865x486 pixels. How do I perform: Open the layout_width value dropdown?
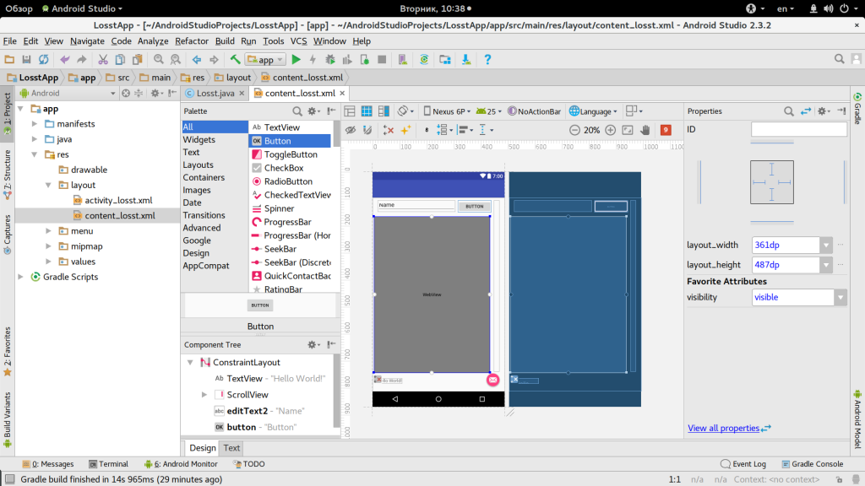(x=826, y=245)
